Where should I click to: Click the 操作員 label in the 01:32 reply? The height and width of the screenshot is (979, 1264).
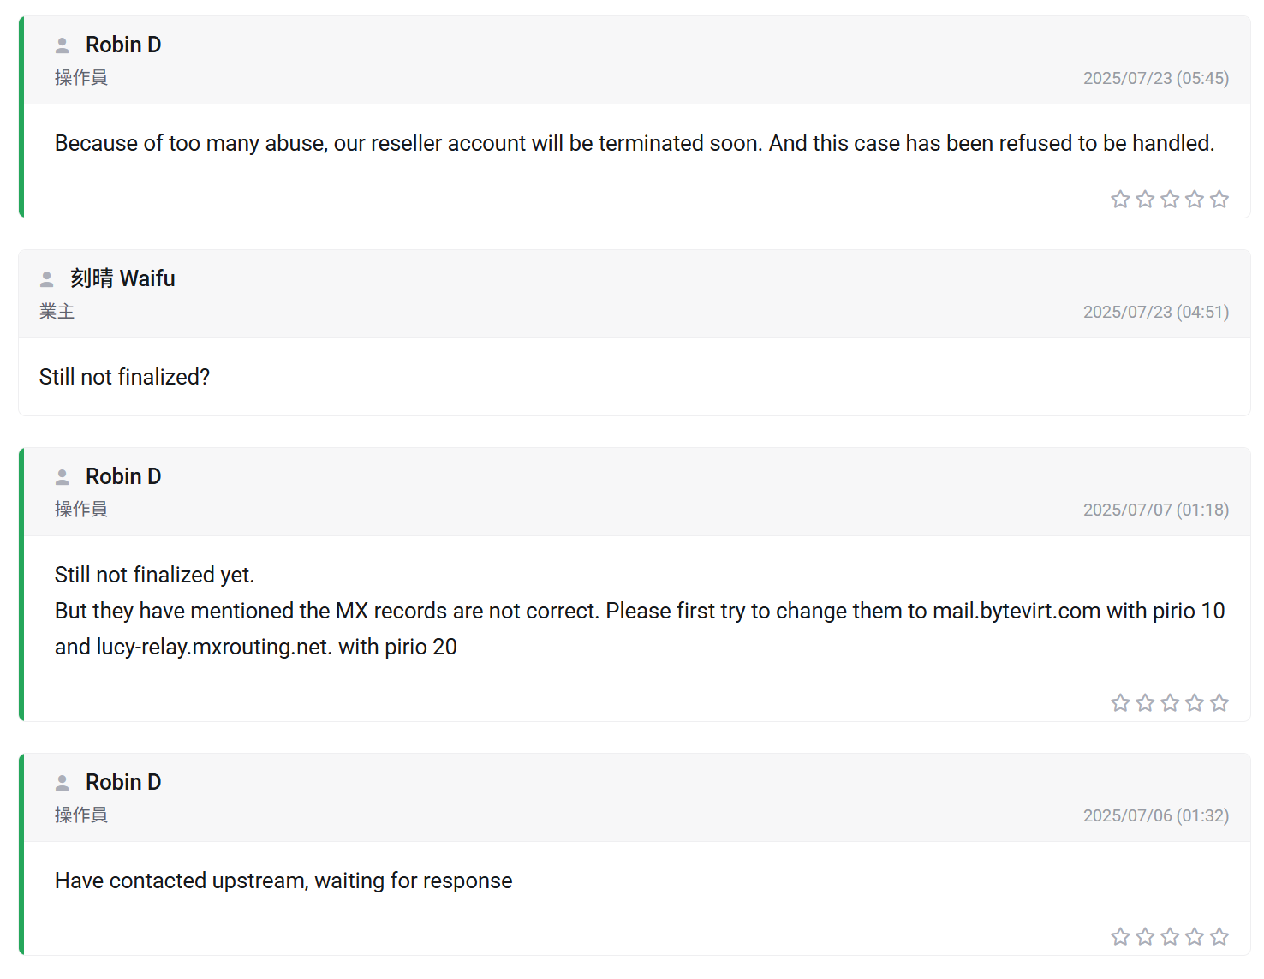(81, 815)
